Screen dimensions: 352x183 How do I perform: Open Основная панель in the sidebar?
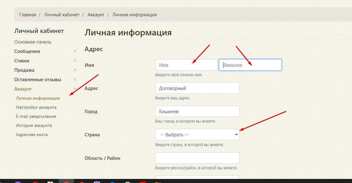tap(33, 42)
